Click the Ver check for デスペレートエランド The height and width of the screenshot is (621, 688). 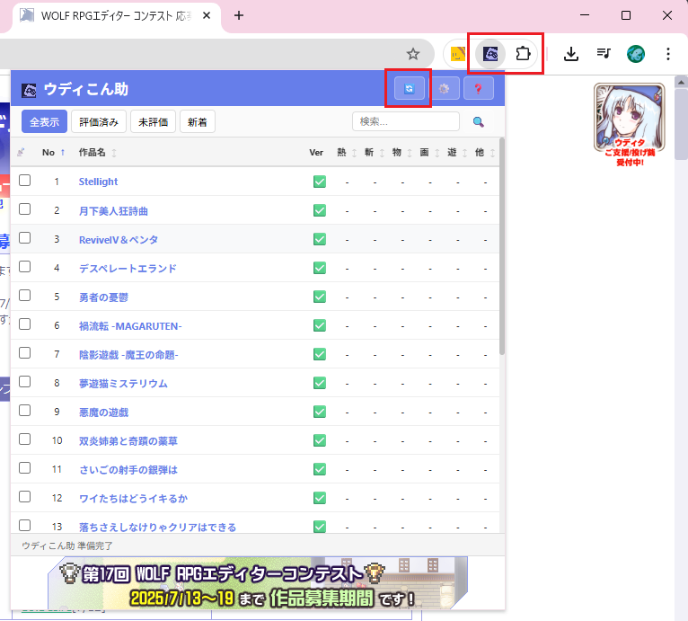tap(320, 268)
